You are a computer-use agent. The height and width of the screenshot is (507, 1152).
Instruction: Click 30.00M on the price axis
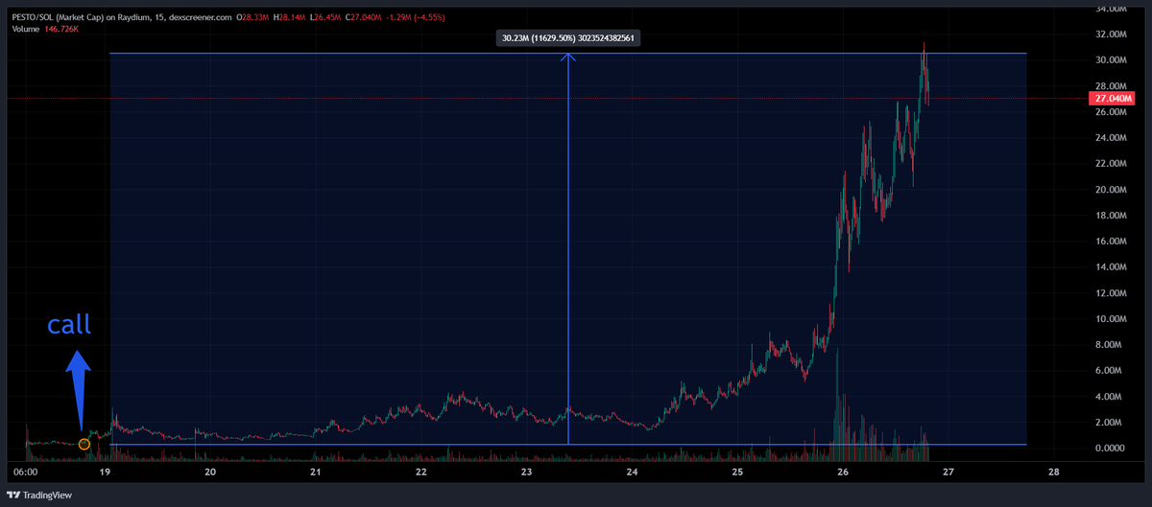click(1110, 60)
